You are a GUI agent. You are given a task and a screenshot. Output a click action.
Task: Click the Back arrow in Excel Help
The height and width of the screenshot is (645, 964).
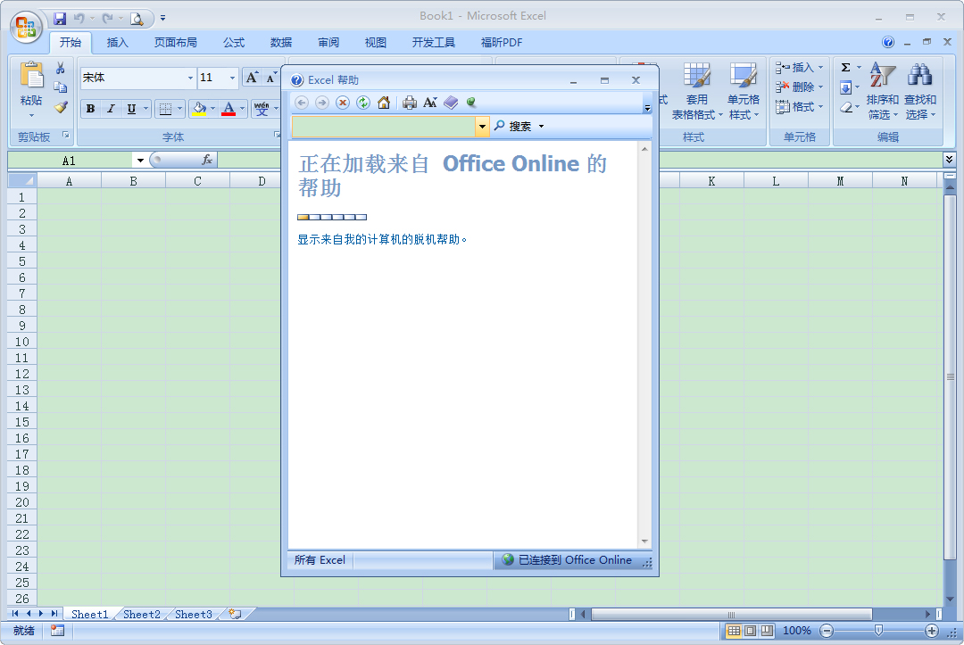coord(301,102)
